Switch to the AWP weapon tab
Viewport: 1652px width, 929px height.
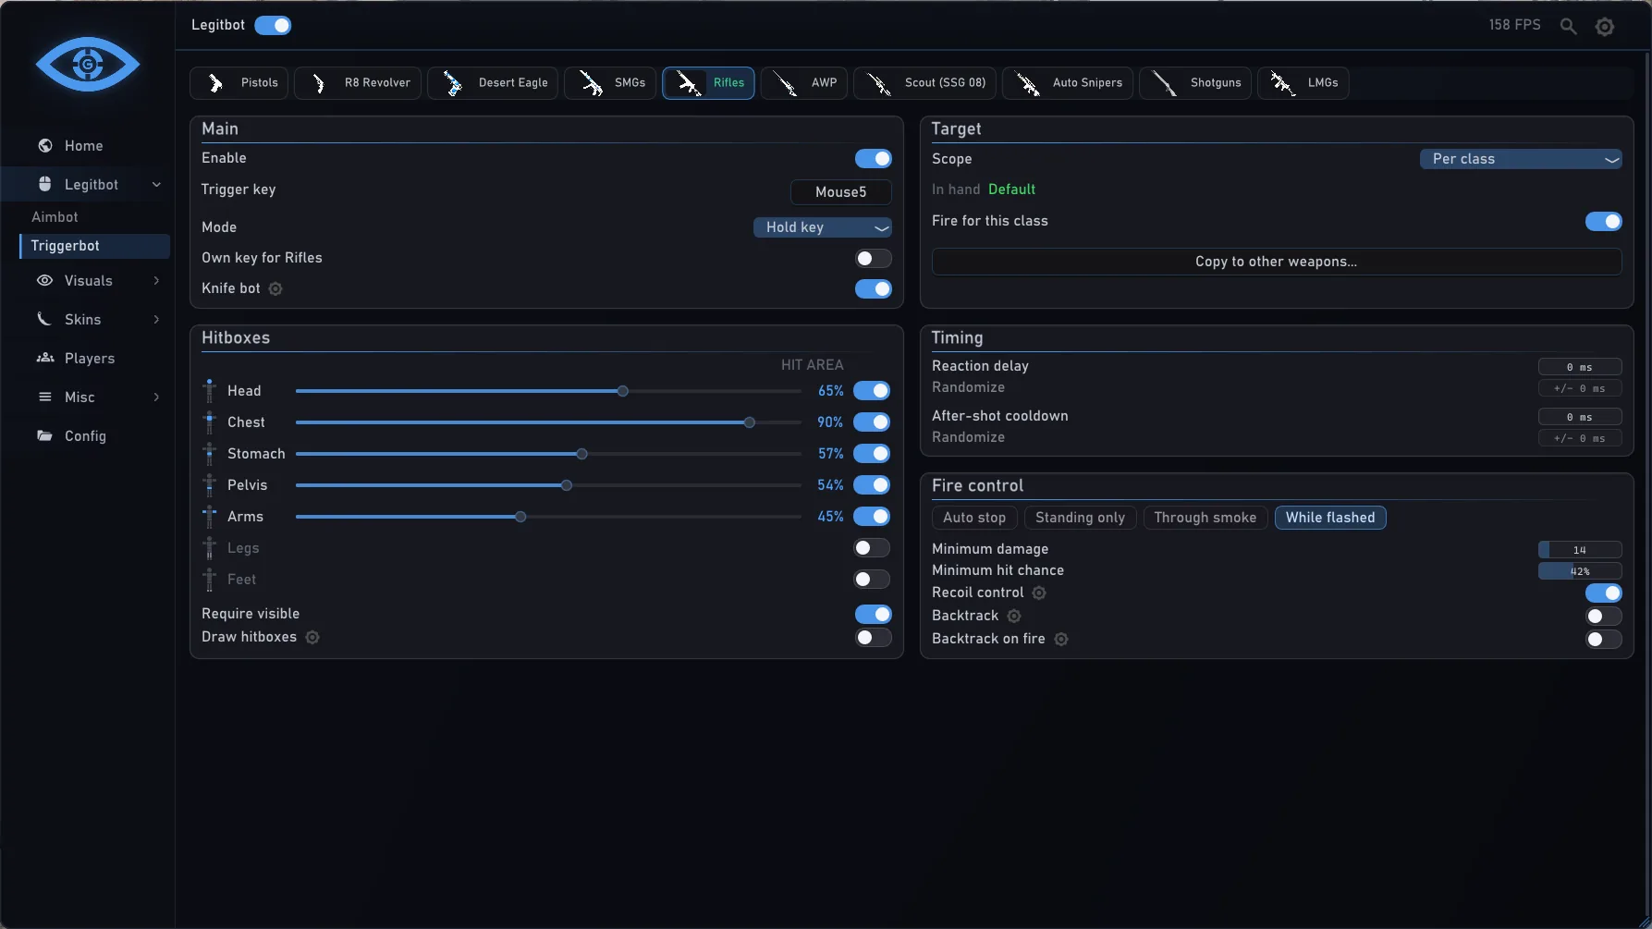click(803, 82)
